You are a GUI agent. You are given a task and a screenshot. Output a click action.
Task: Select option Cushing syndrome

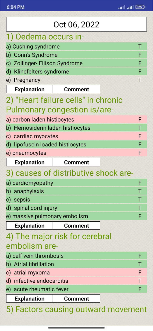tap(76, 46)
